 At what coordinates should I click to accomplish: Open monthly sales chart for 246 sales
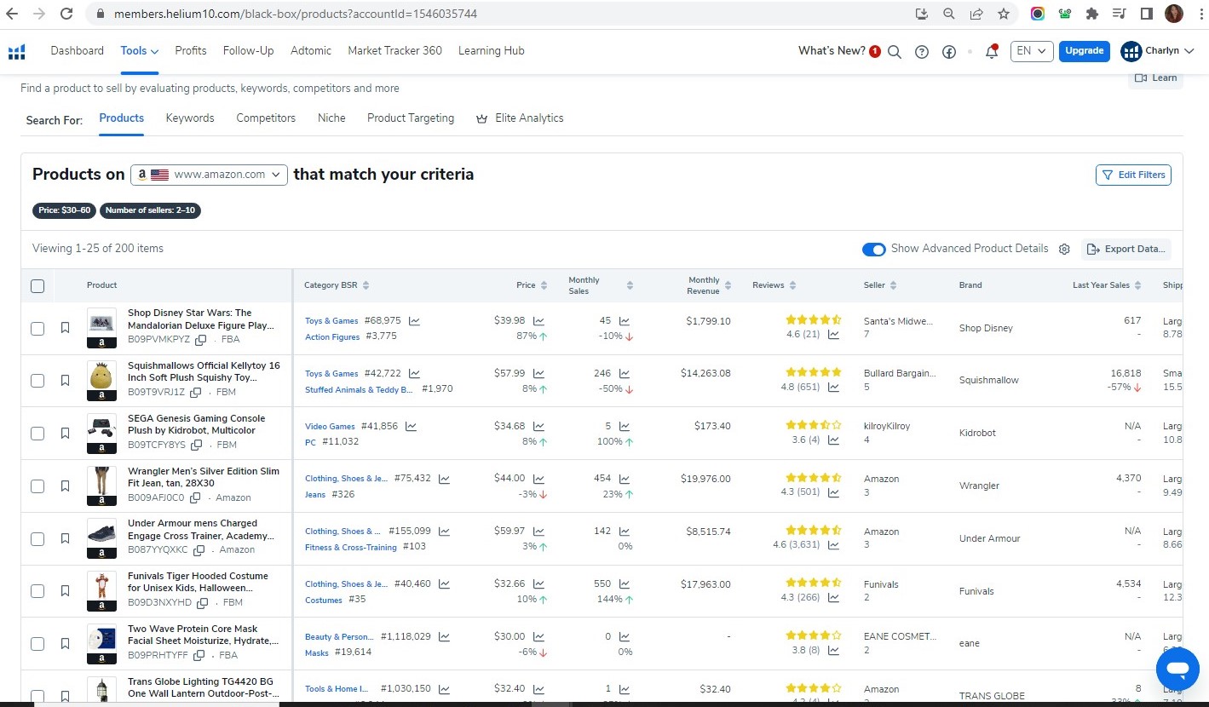pos(625,374)
